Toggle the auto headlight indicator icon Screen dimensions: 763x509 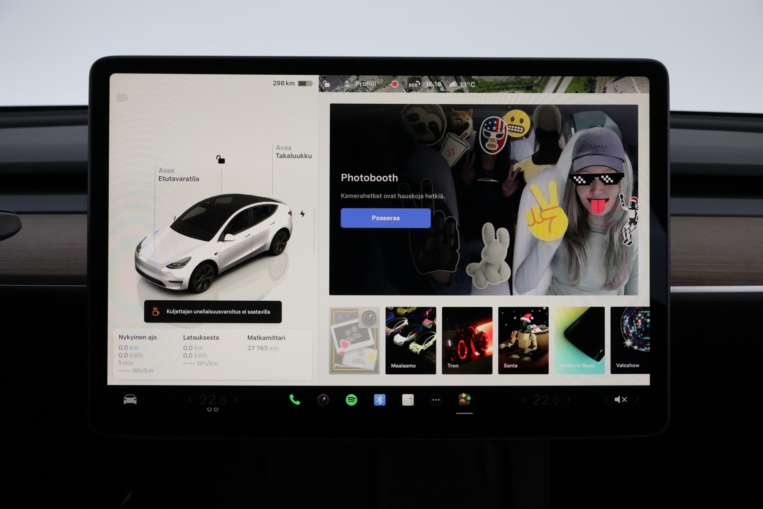tap(122, 98)
